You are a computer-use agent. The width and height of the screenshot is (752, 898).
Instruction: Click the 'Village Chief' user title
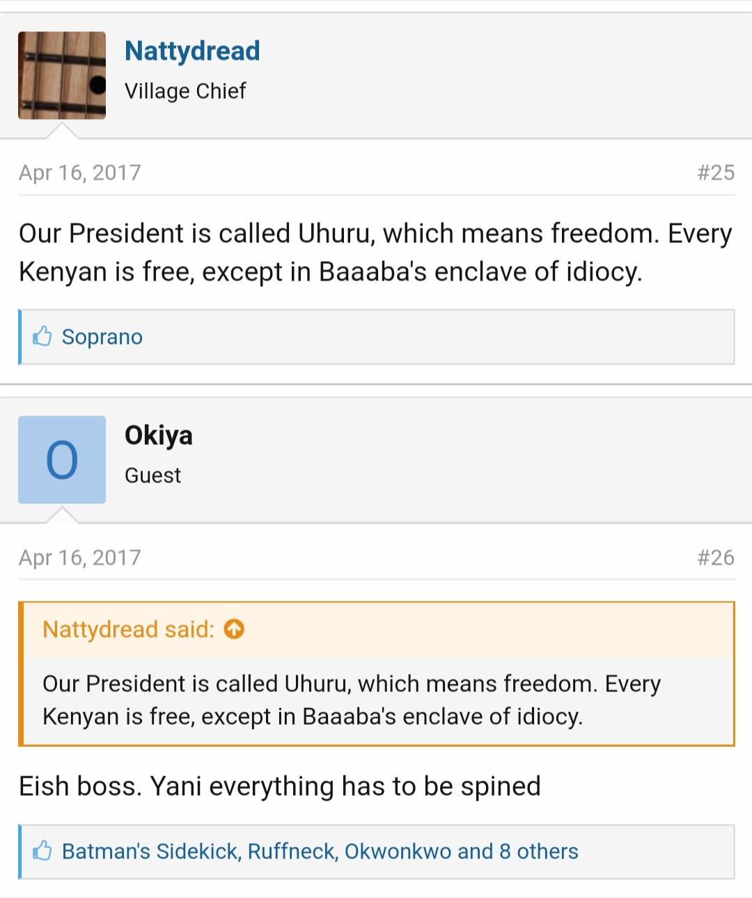click(185, 91)
